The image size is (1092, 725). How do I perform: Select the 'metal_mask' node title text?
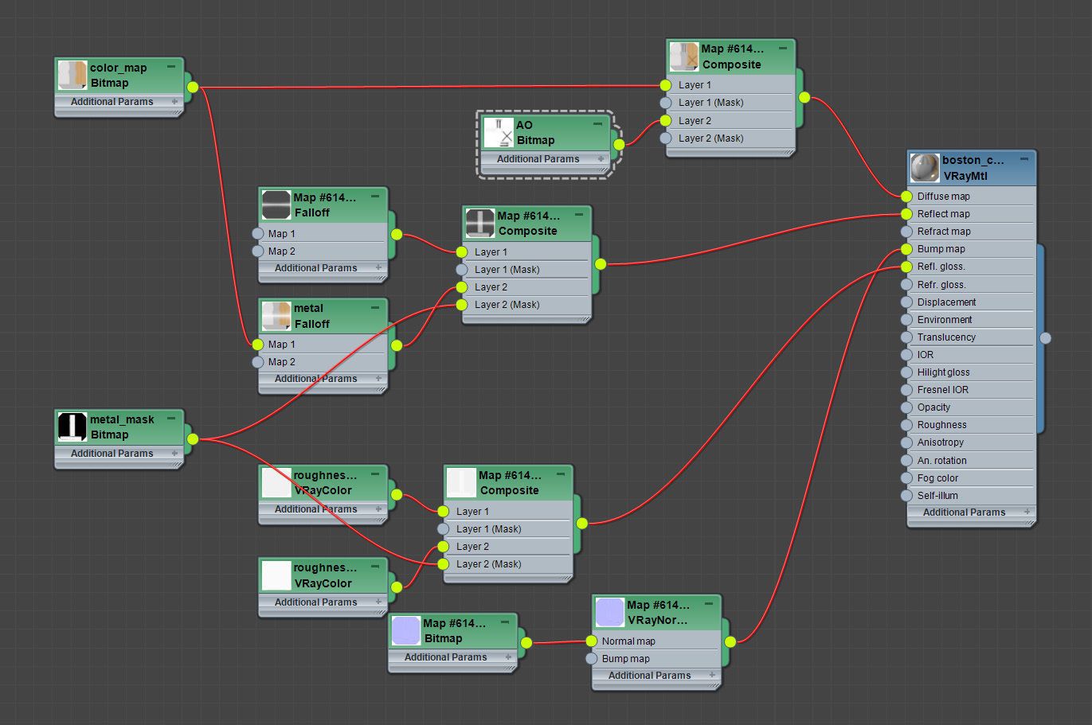[122, 419]
